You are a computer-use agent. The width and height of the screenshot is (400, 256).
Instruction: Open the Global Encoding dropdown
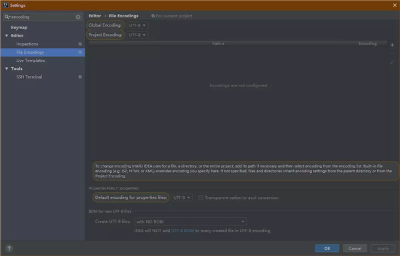click(x=137, y=25)
